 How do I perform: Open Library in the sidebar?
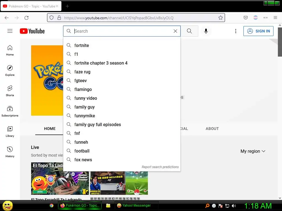click(10, 132)
